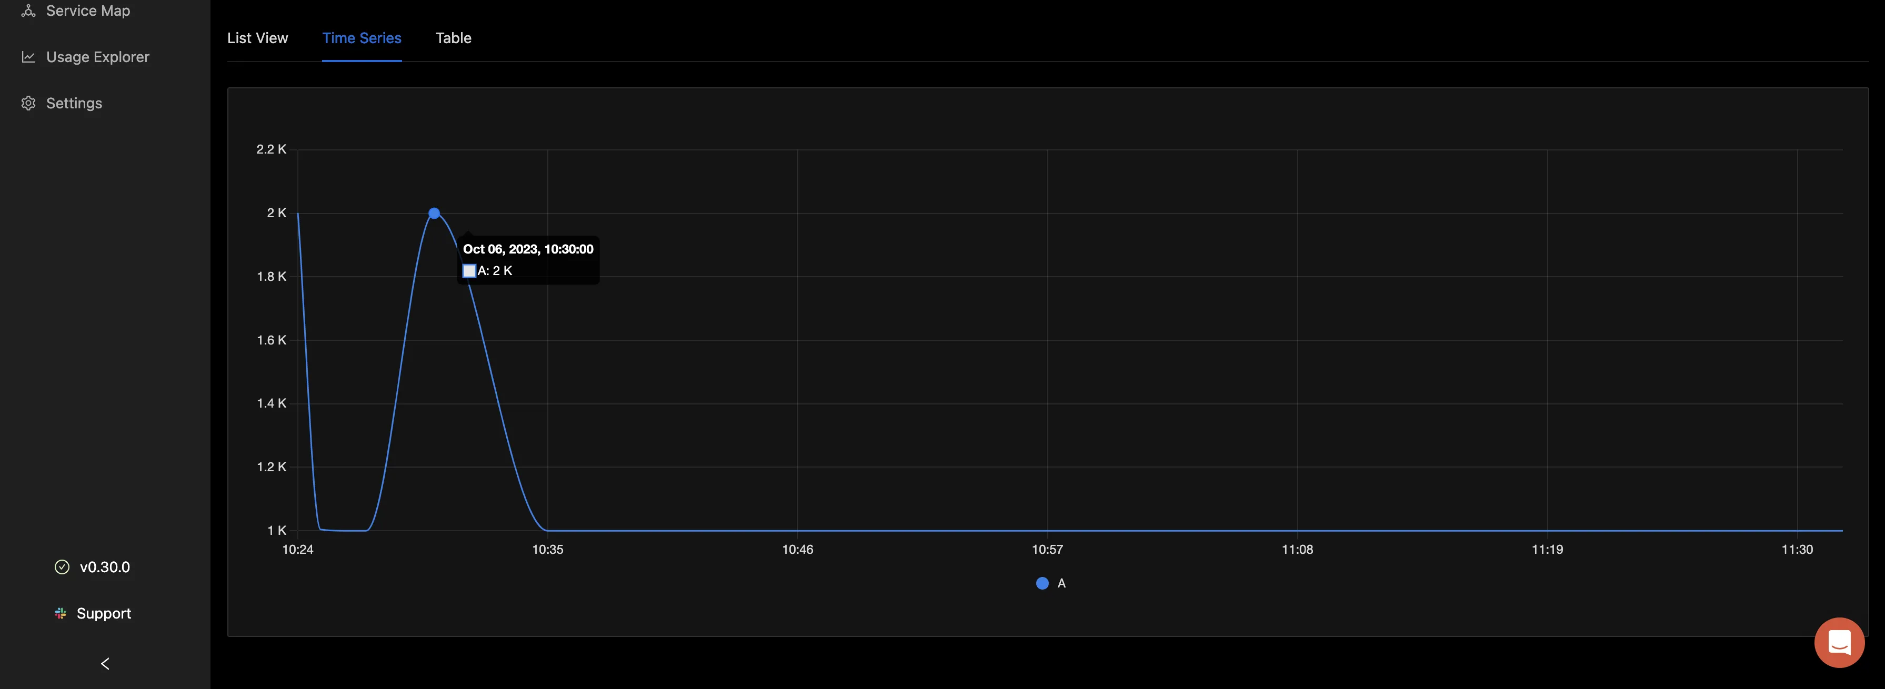The image size is (1885, 689).
Task: Open Usage Explorer panel
Action: 97,56
